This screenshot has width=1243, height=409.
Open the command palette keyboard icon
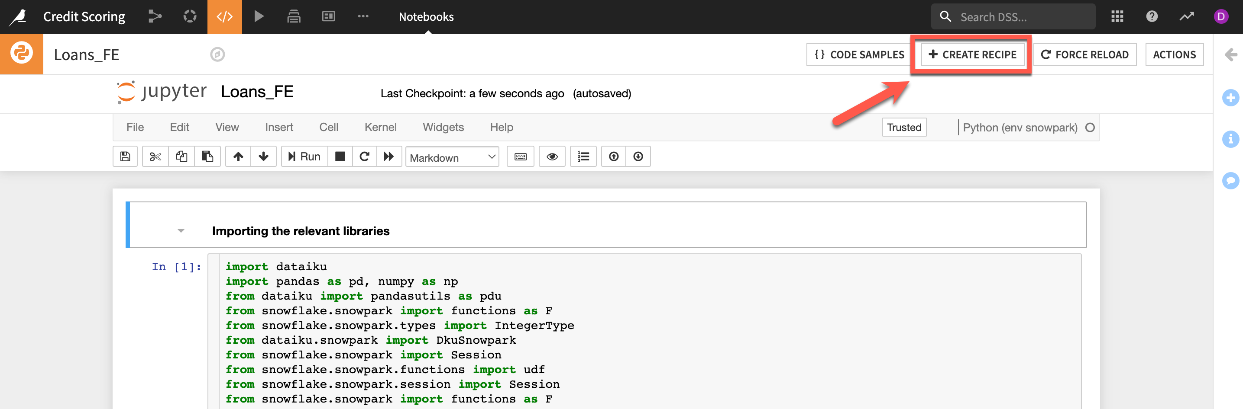[x=520, y=157]
